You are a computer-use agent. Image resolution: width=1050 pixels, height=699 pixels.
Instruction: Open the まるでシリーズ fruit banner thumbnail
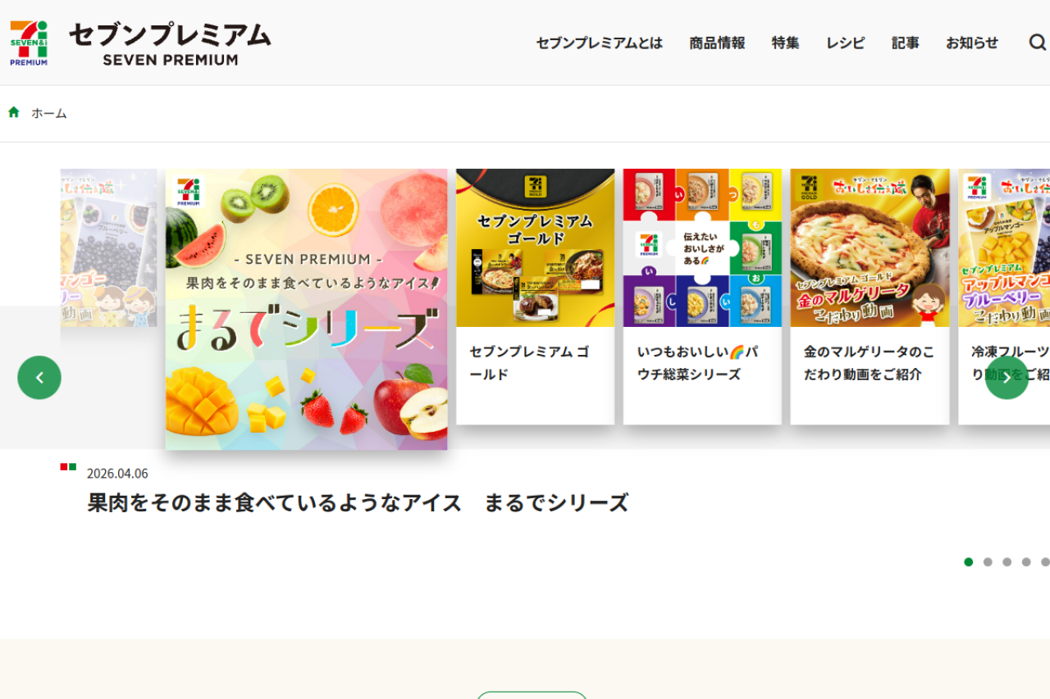click(306, 309)
